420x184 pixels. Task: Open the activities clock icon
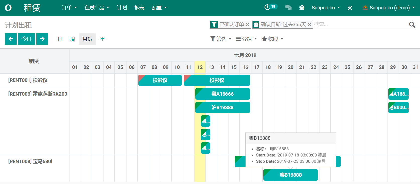pos(267,7)
